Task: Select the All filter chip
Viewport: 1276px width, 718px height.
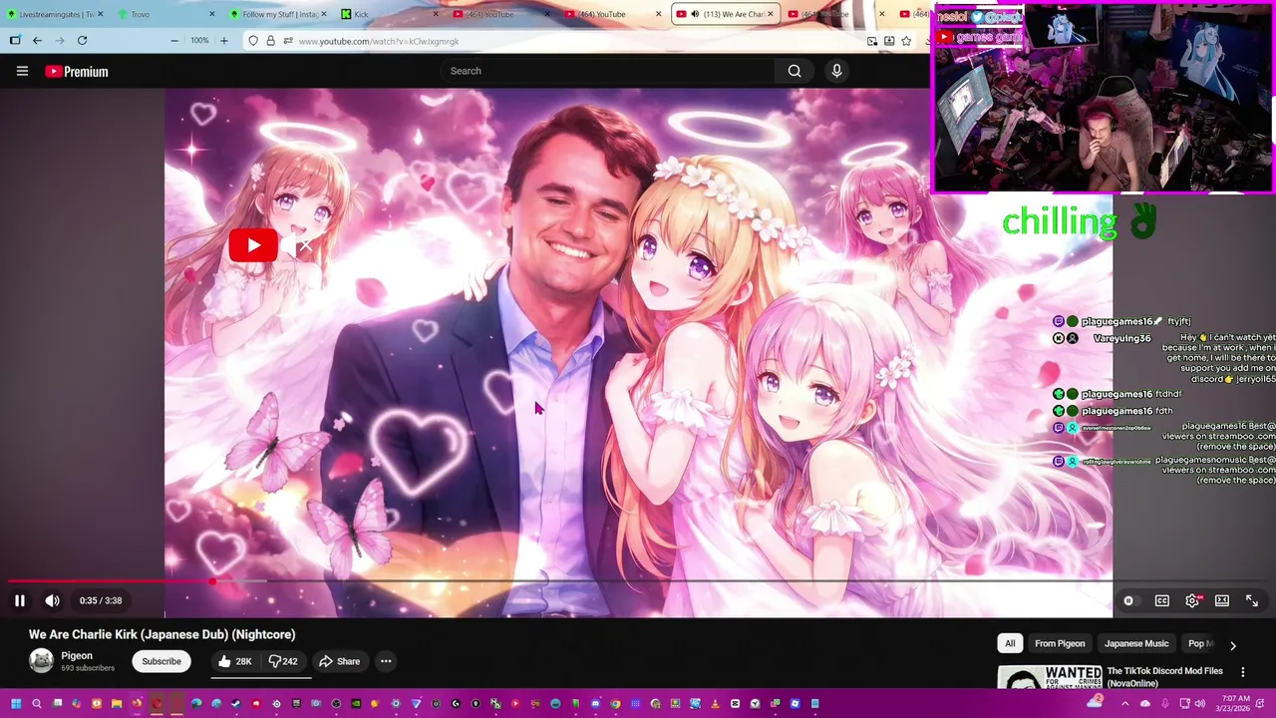Action: 1010,644
